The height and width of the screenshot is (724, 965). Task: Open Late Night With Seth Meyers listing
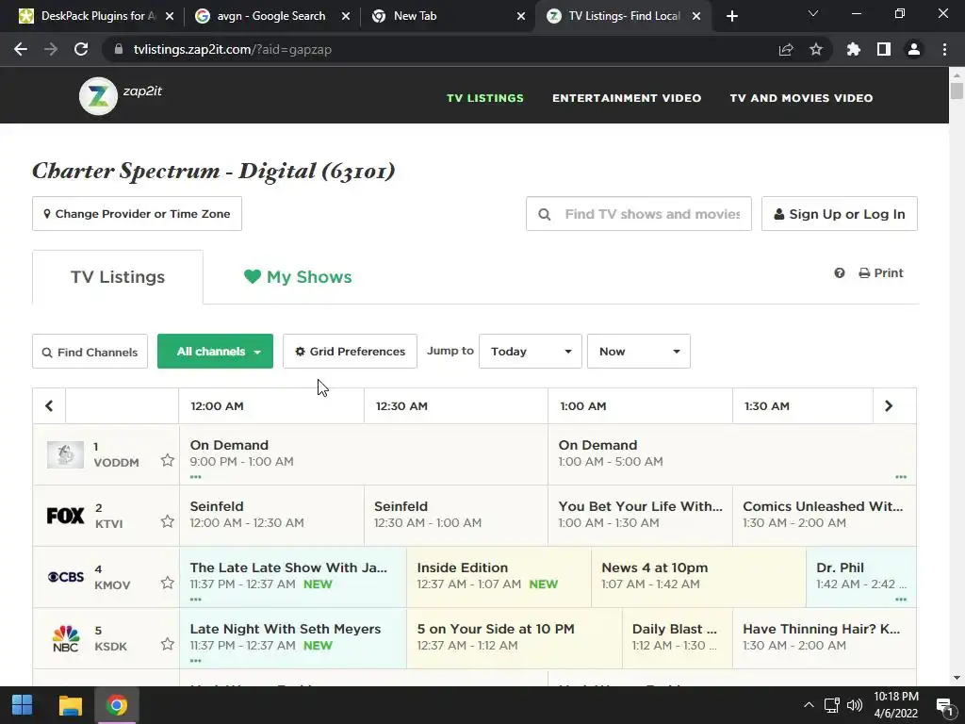(x=293, y=638)
